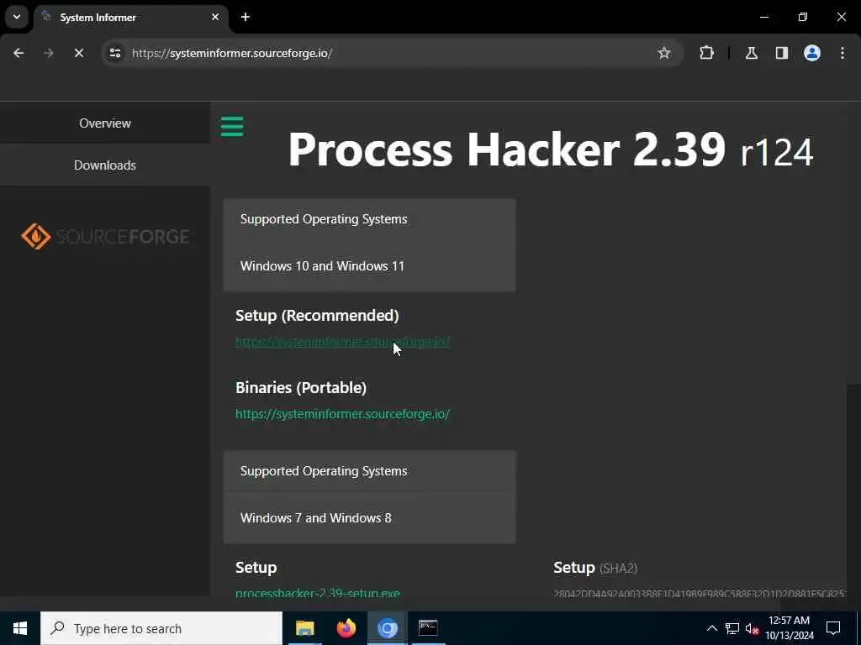Bookmark this page with star icon

coord(664,53)
